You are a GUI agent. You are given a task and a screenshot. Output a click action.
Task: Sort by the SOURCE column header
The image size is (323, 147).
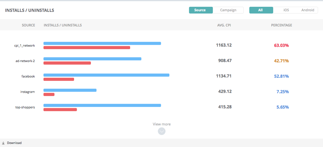point(28,25)
